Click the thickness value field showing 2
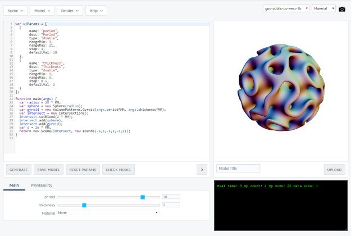Screen dimensions: 351x236 [x=171, y=205]
